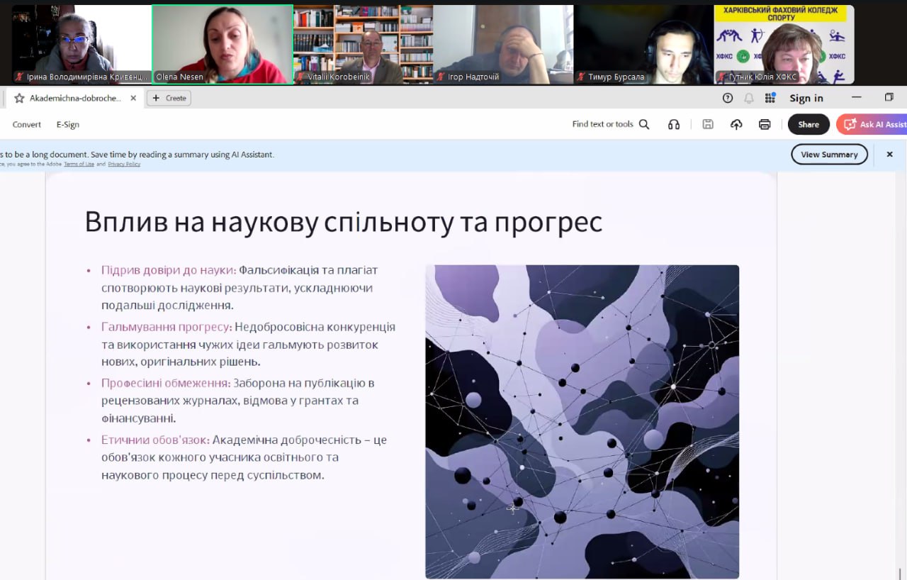This screenshot has width=907, height=580.
Task: Open the Adobe apps grid icon
Action: (x=770, y=98)
